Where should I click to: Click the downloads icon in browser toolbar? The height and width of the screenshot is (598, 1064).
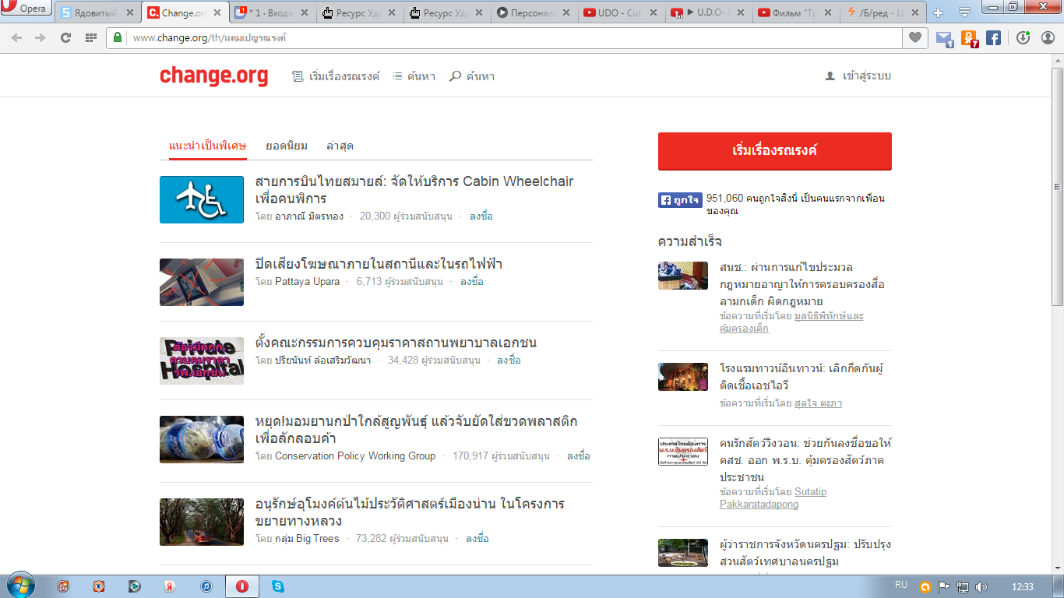point(1023,37)
